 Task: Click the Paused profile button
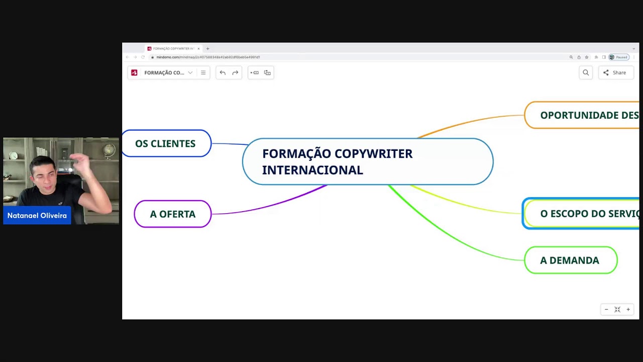click(x=618, y=57)
